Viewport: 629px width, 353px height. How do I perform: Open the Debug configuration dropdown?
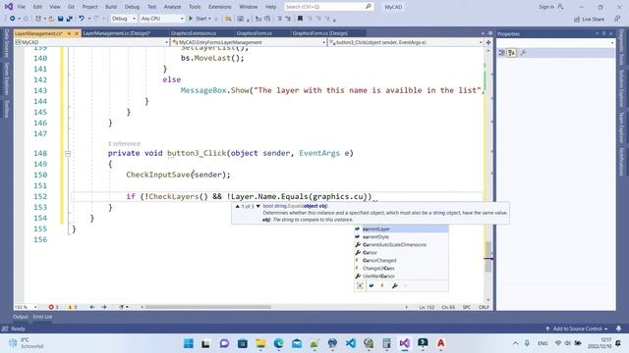[x=124, y=19]
